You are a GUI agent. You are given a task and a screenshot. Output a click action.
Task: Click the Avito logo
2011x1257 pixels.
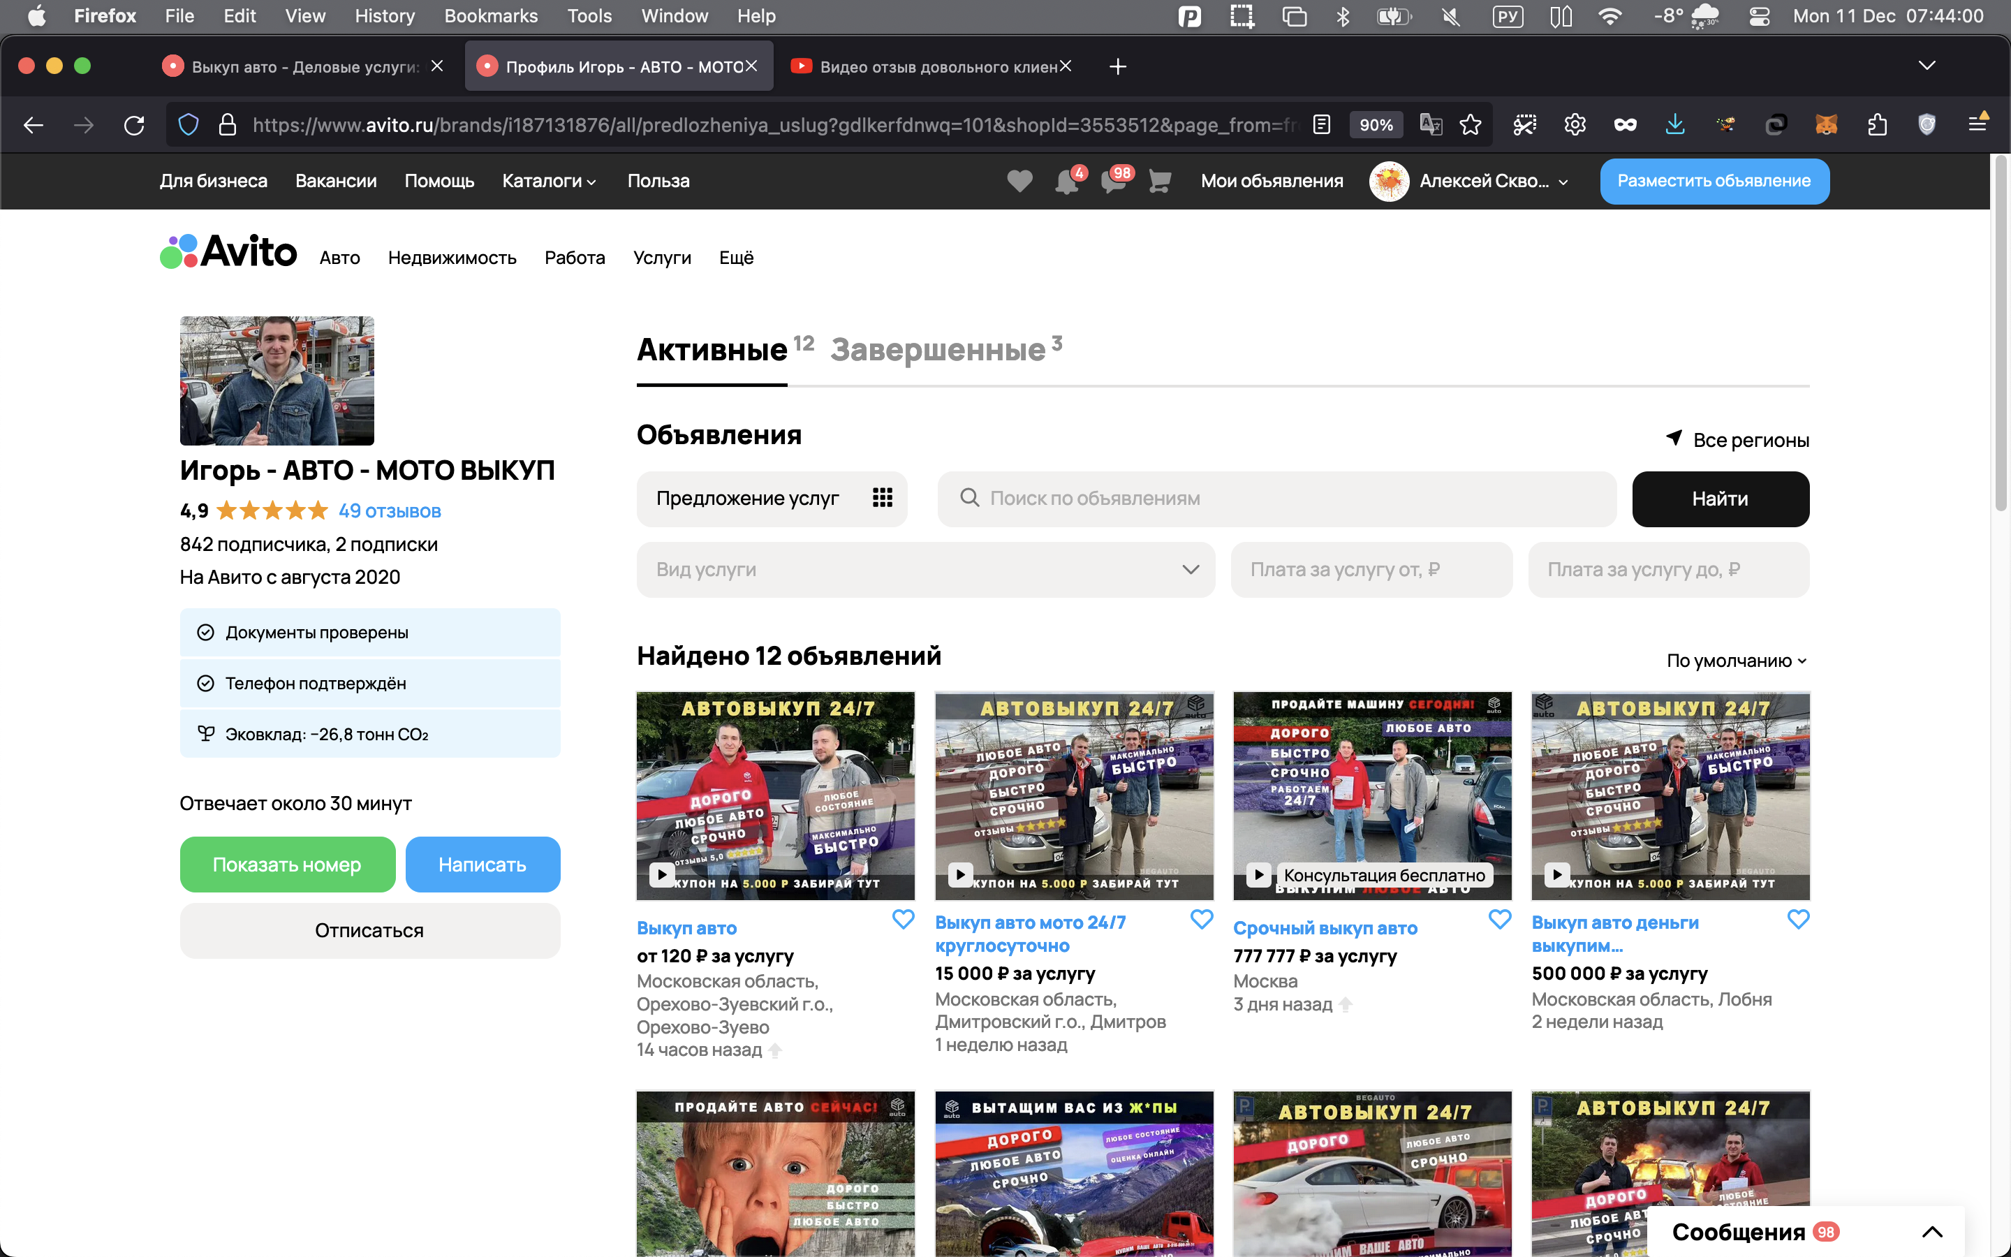[x=228, y=252]
